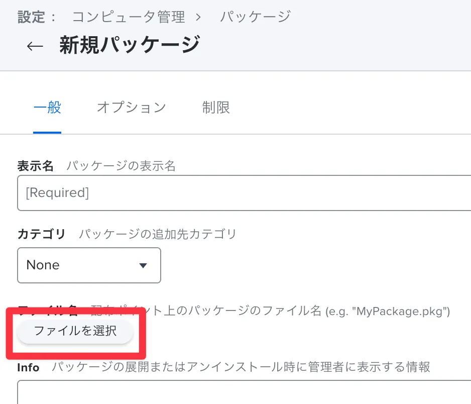Click the 新規パッケージ page title
The height and width of the screenshot is (404, 471).
[130, 45]
